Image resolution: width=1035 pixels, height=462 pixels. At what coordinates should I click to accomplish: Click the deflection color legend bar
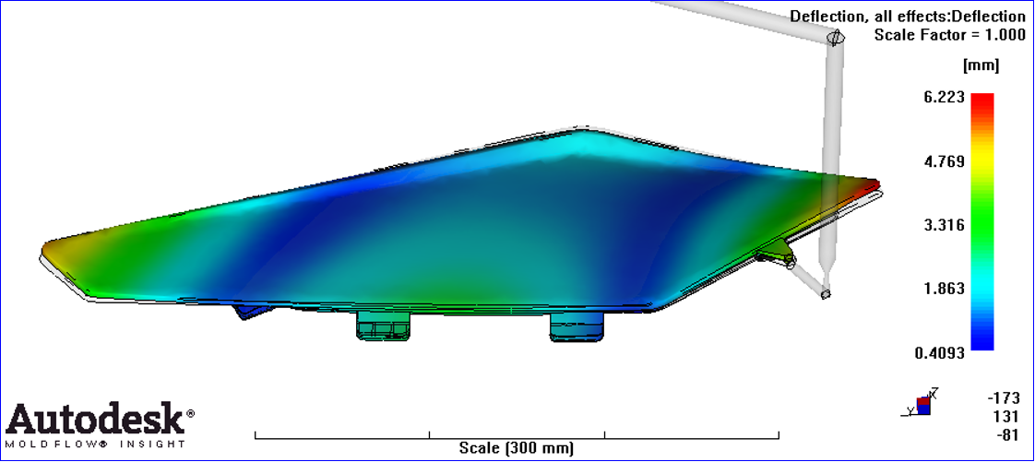tap(982, 221)
